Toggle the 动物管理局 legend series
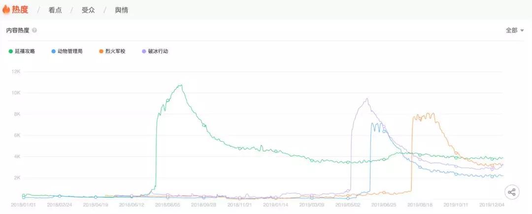The image size is (532, 214). tap(66, 51)
